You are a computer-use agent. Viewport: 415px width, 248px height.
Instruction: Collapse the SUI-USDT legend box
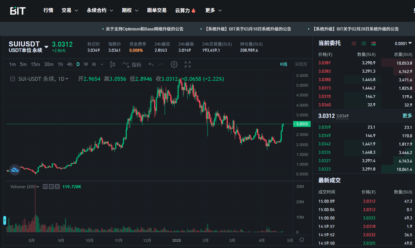pos(13,79)
